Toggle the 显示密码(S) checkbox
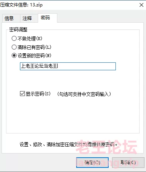146x172 pixels. [x=22, y=94]
